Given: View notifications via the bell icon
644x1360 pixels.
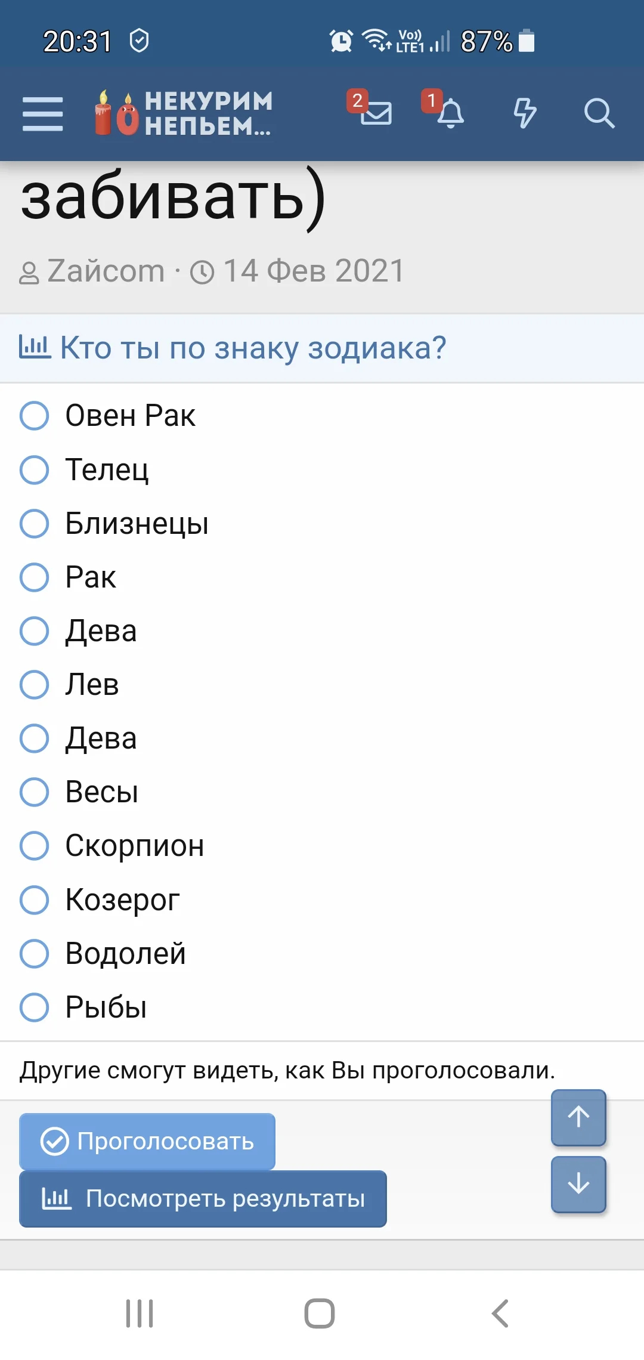Looking at the screenshot, I should [x=451, y=113].
